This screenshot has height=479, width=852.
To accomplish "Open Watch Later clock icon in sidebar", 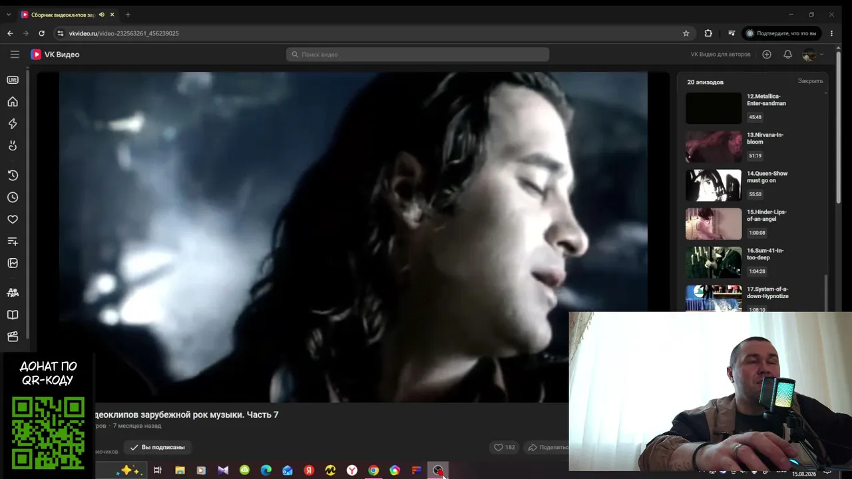I will [x=13, y=198].
